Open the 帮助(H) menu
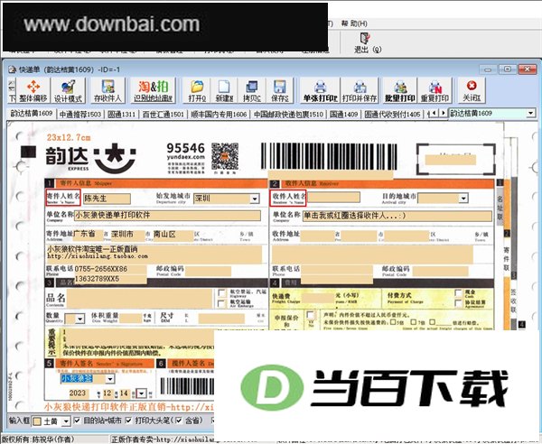 point(354,23)
